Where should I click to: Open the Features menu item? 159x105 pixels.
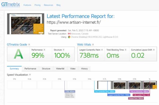tap(27, 5)
